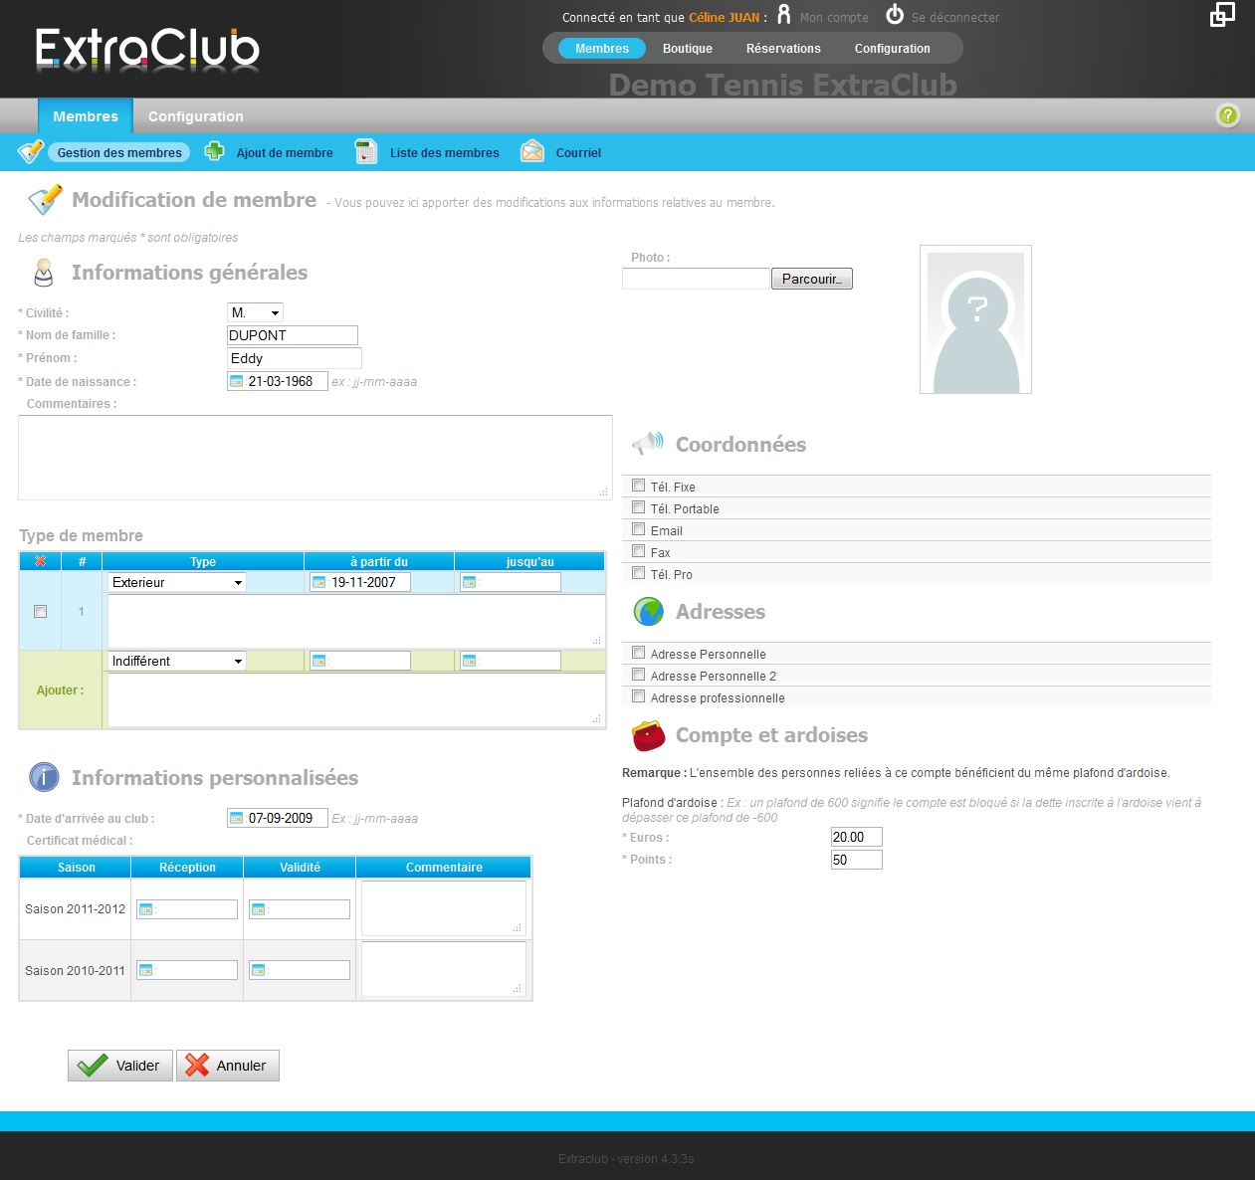Click the Parcourir photo button

(812, 279)
